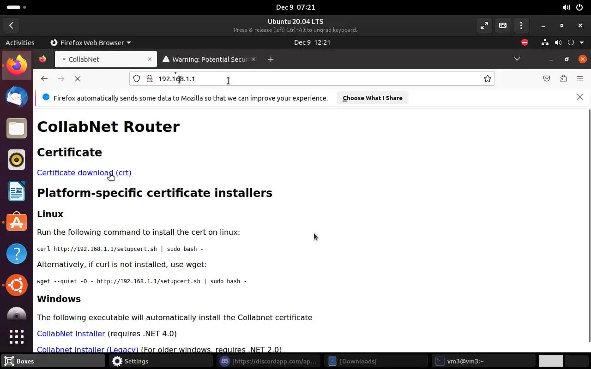Launch Thunderbird Mail from the dock
This screenshot has width=591, height=369.
click(x=17, y=97)
